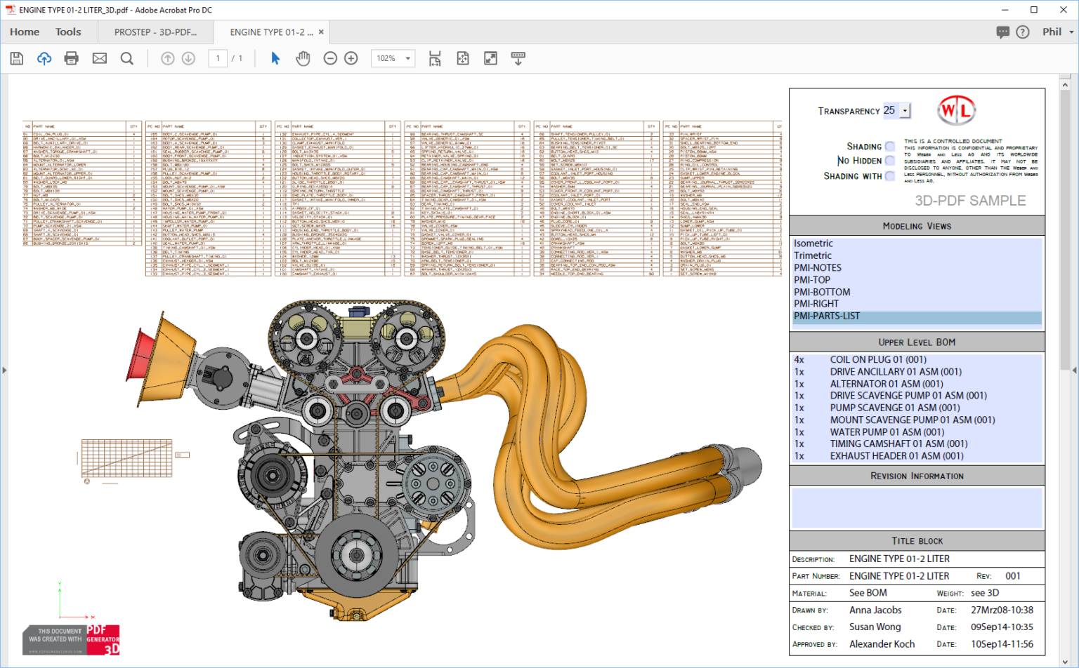
Task: Open the Find search tool
Action: click(127, 58)
